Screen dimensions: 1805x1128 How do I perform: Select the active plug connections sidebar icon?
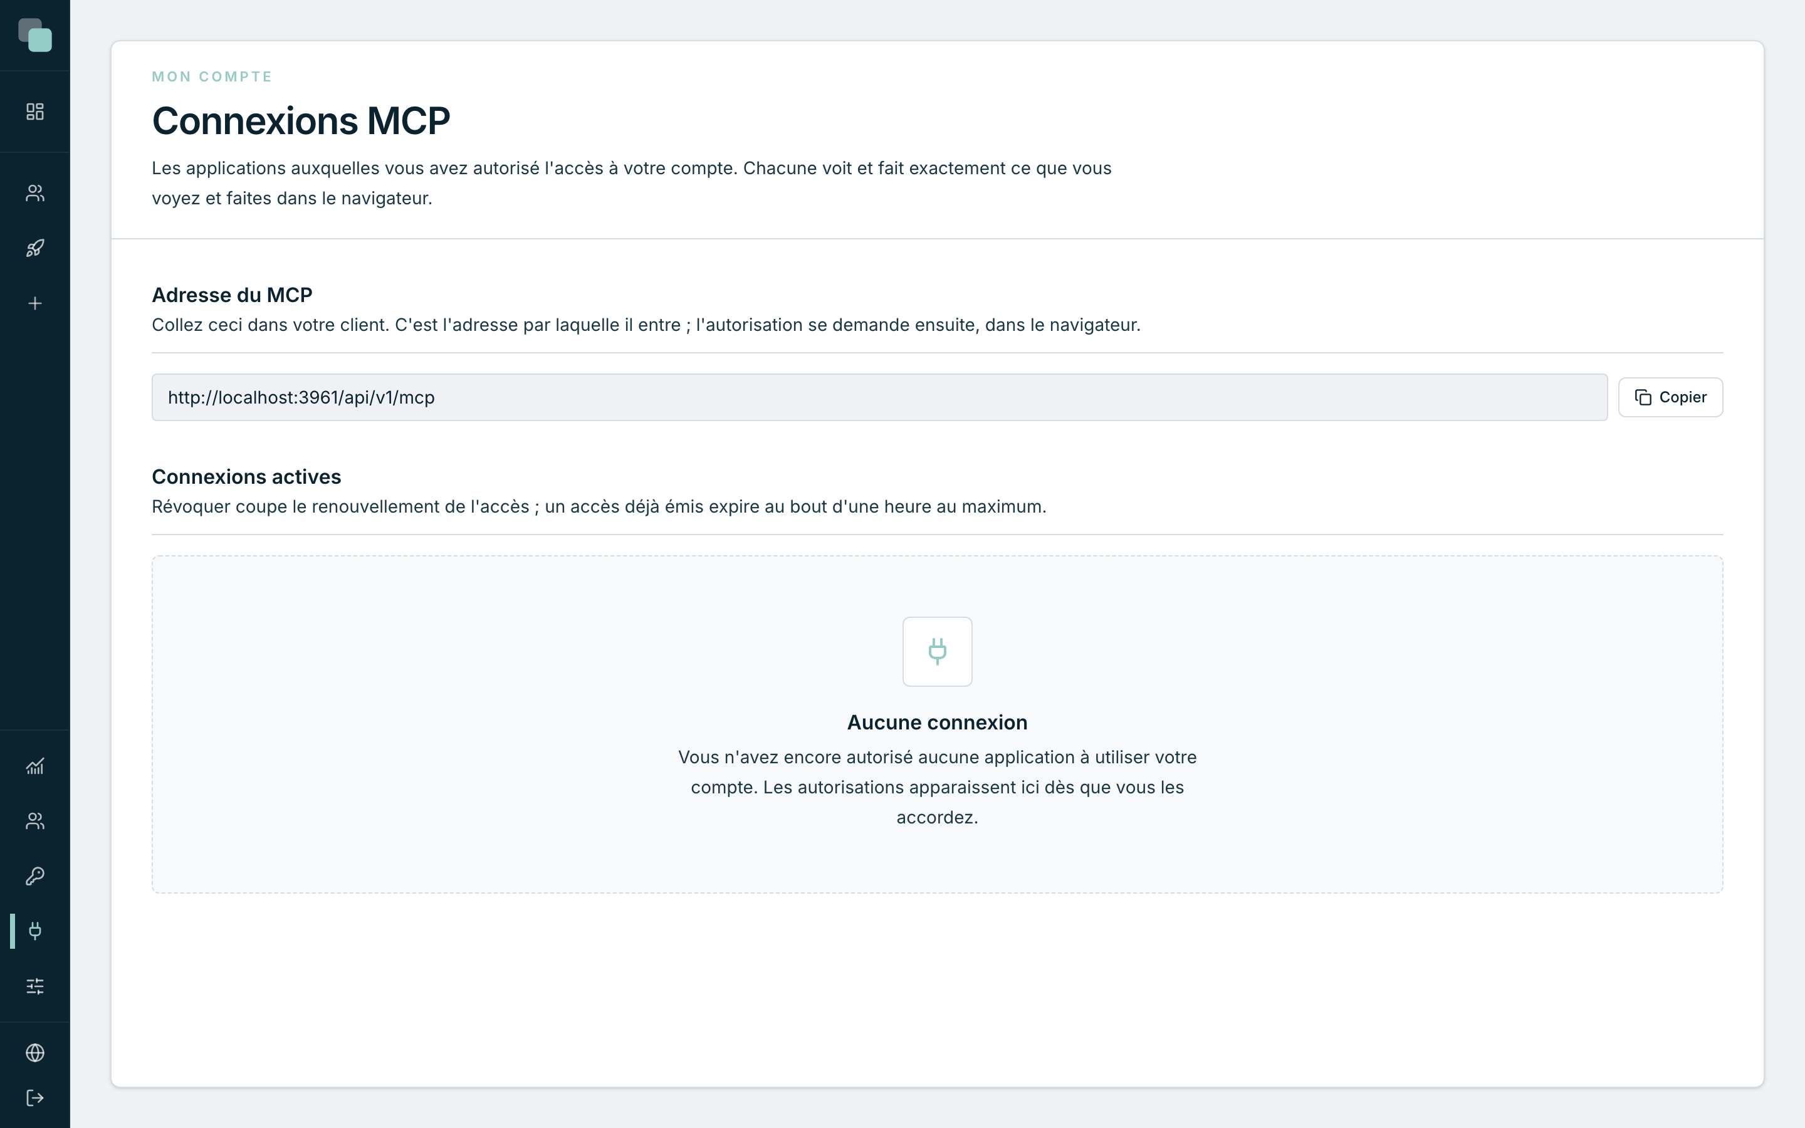click(x=35, y=931)
